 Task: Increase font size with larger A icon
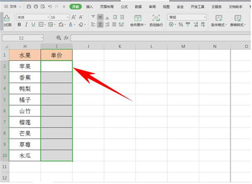[x=74, y=17]
